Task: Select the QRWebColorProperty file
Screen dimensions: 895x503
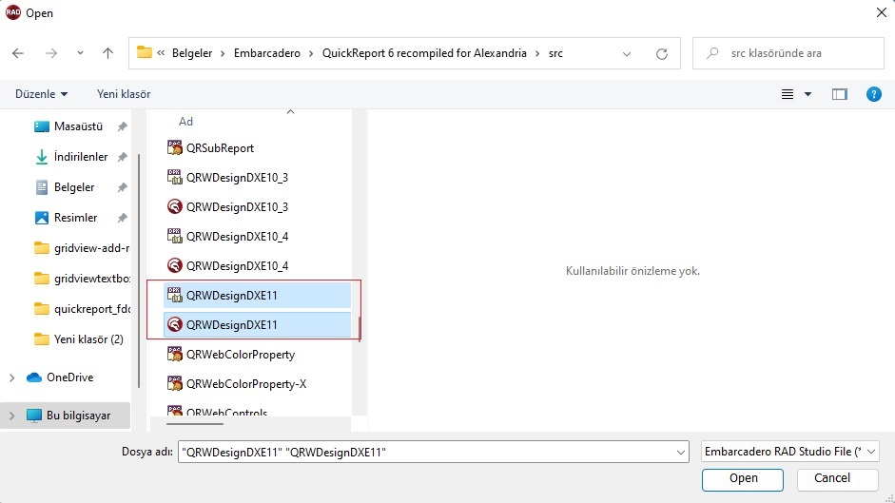Action: (x=241, y=354)
